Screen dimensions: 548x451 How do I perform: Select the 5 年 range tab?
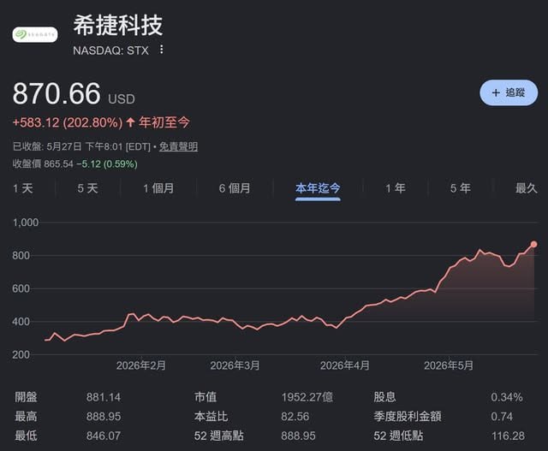[461, 188]
